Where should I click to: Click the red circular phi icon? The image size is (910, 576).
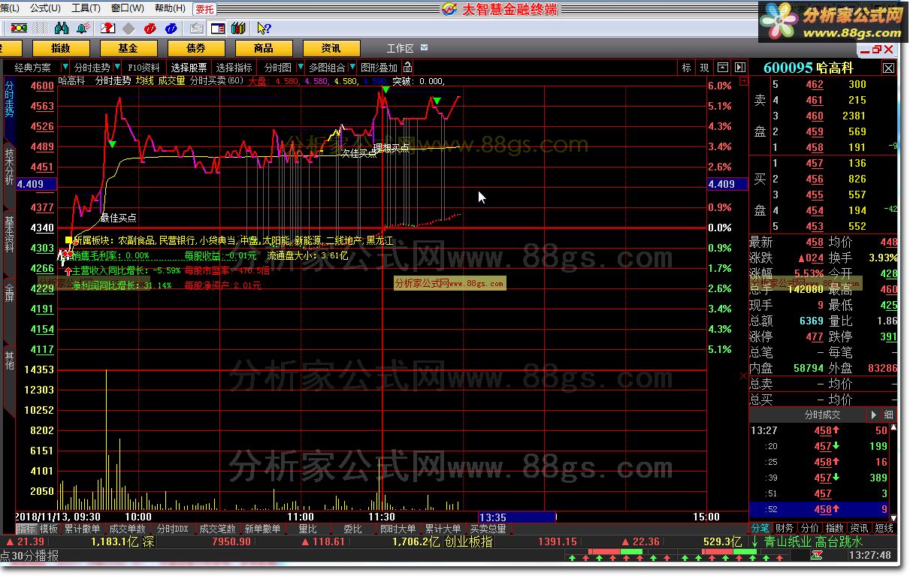click(x=150, y=29)
